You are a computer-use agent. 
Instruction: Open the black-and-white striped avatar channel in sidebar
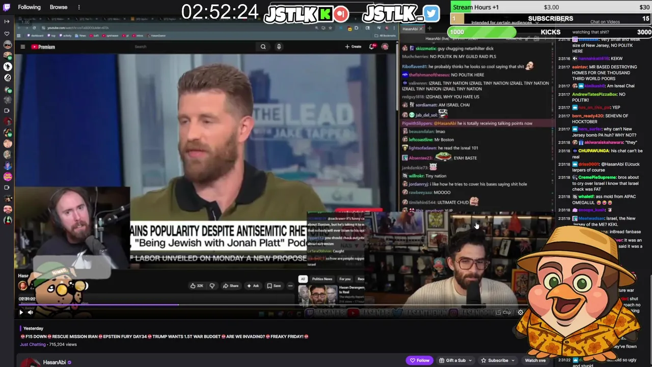tap(8, 77)
